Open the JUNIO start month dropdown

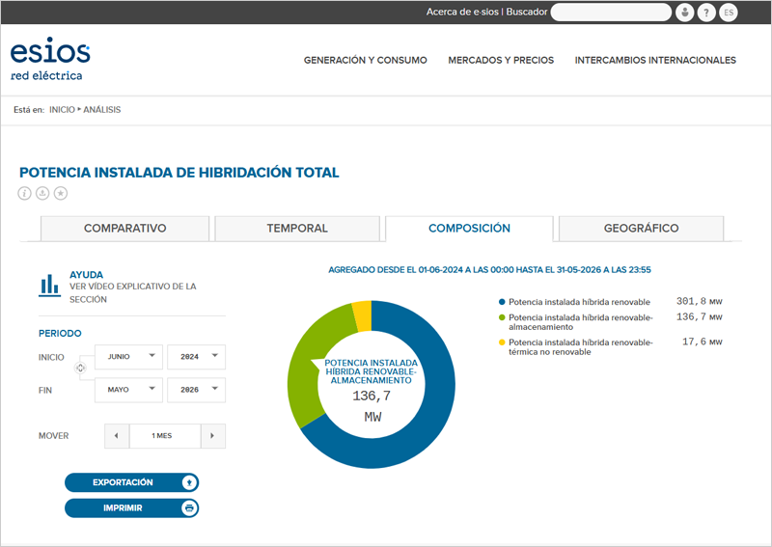(x=128, y=357)
